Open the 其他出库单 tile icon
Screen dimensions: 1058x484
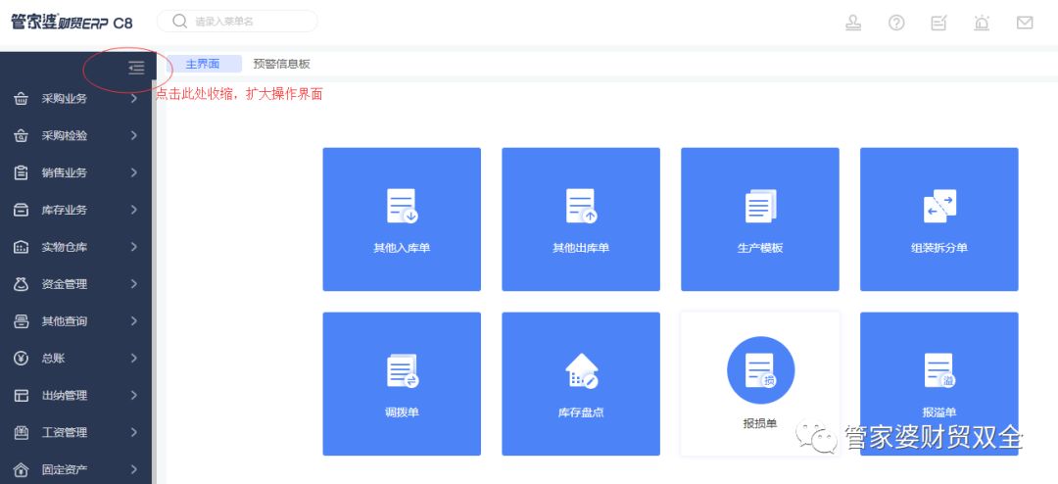point(581,206)
